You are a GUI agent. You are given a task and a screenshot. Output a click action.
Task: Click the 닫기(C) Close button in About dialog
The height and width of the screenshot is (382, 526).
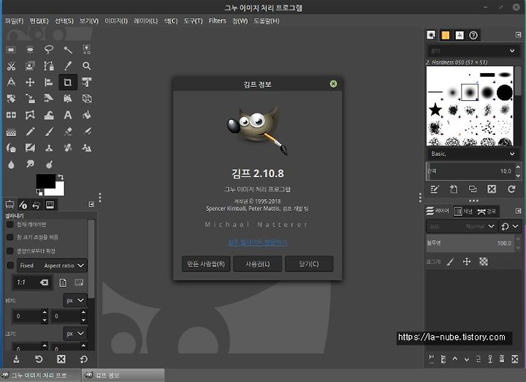[x=309, y=263]
